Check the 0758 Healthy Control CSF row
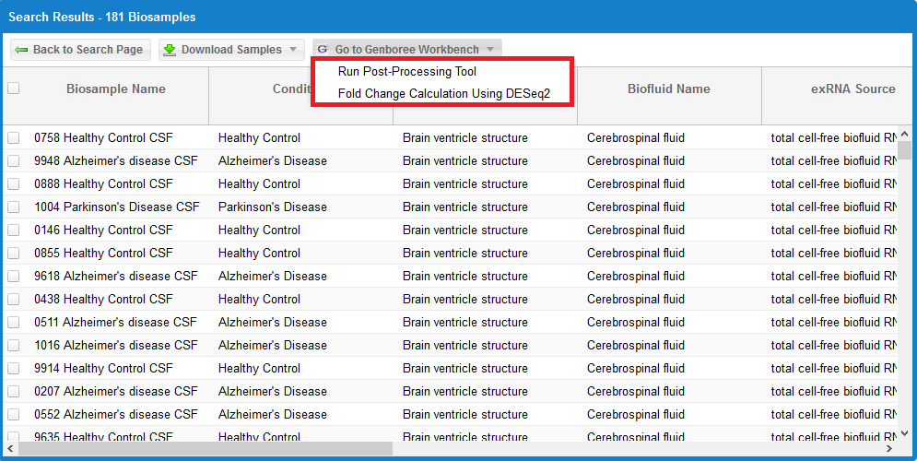917x461 pixels. click(x=13, y=138)
